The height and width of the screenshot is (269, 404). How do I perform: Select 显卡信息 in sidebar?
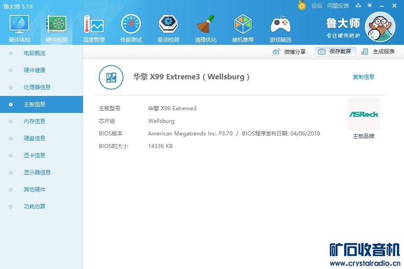tap(41, 155)
